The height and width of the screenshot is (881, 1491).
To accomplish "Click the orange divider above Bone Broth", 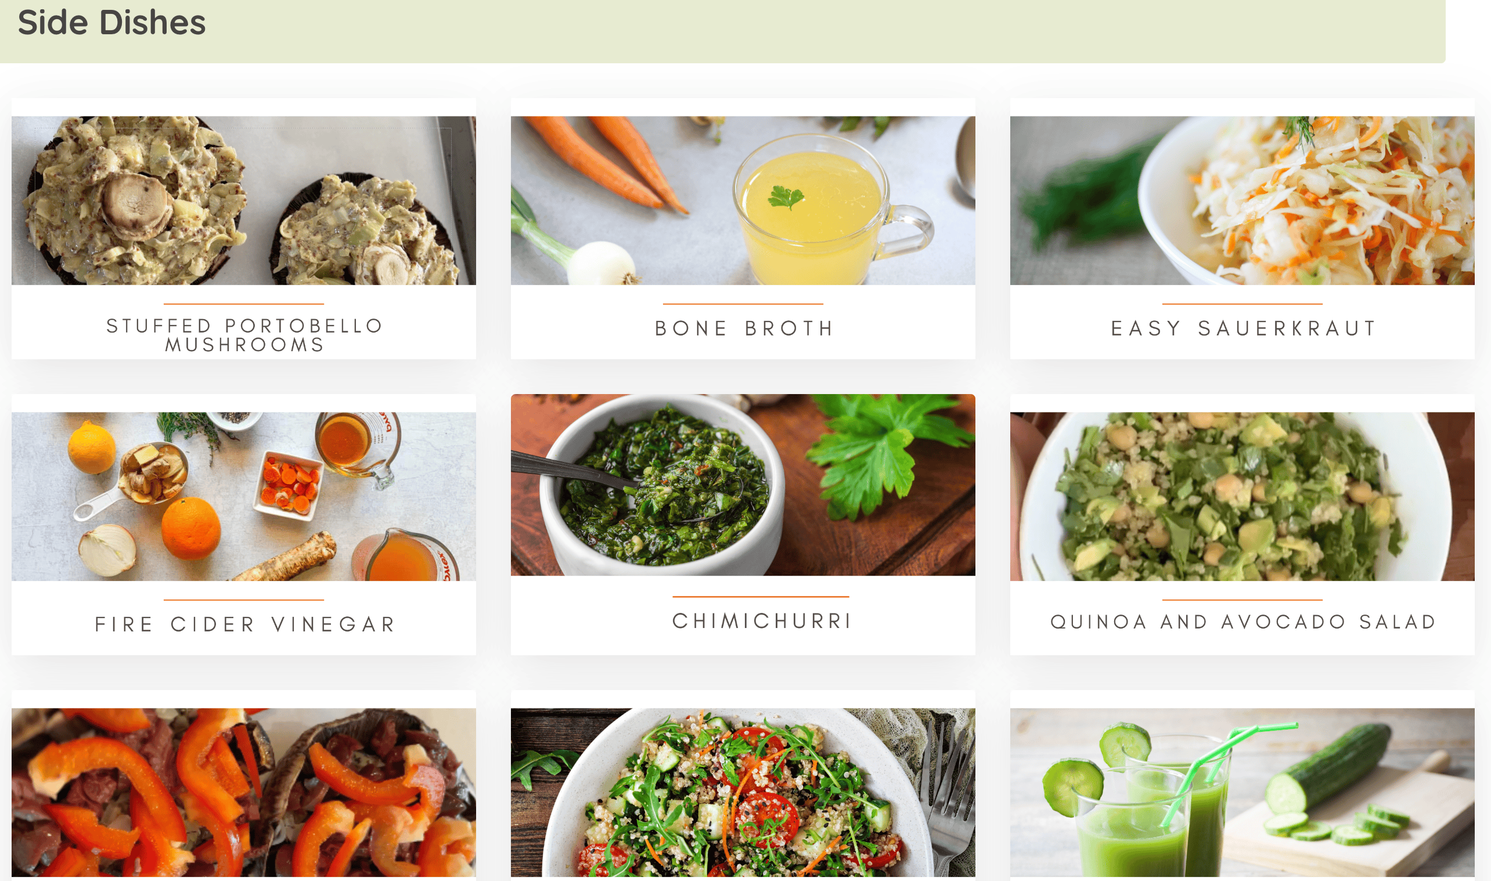I will 743,304.
